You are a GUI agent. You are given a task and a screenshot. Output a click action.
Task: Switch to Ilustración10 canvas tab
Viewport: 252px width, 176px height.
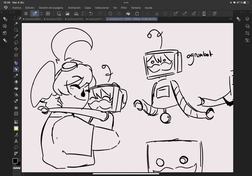click(53, 19)
